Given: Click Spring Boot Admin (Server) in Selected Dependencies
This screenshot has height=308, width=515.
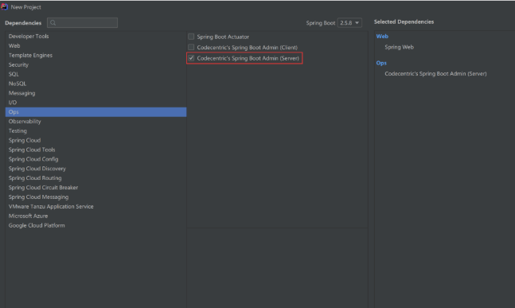Looking at the screenshot, I should [435, 73].
